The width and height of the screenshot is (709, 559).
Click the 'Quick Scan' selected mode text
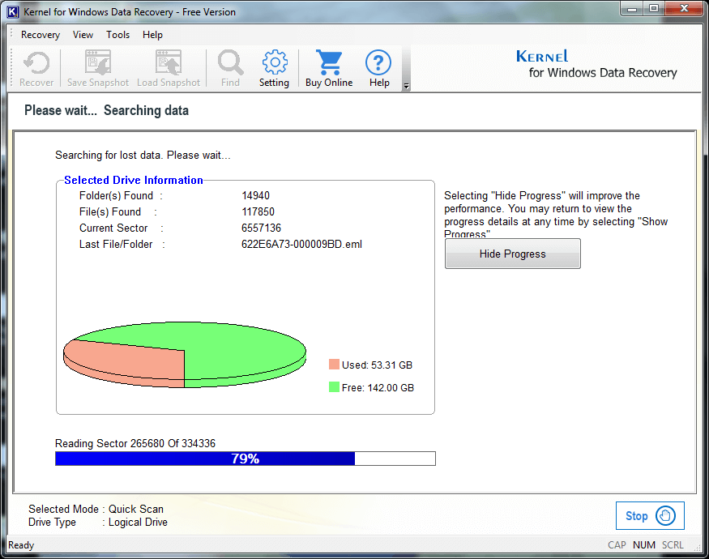click(x=135, y=509)
